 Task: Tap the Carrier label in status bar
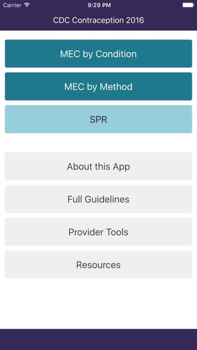pos(12,5)
